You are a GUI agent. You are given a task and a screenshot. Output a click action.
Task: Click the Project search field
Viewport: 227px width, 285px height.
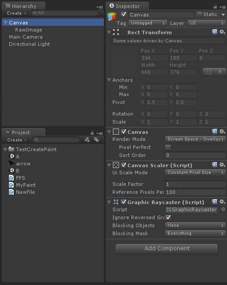[x=56, y=140]
